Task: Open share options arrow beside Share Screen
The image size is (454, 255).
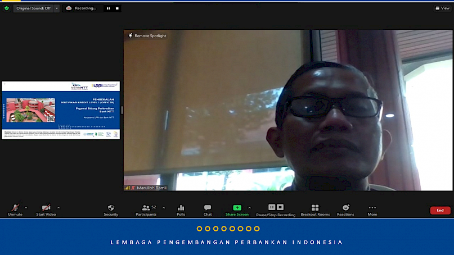Action: click(250, 208)
